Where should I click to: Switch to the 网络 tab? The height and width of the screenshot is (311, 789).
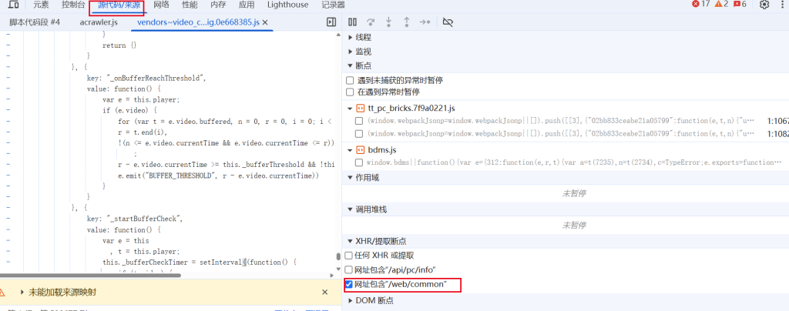pos(161,5)
